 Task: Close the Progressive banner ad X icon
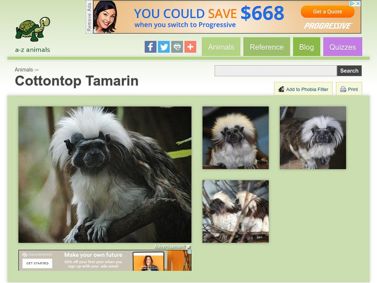tap(358, 3)
